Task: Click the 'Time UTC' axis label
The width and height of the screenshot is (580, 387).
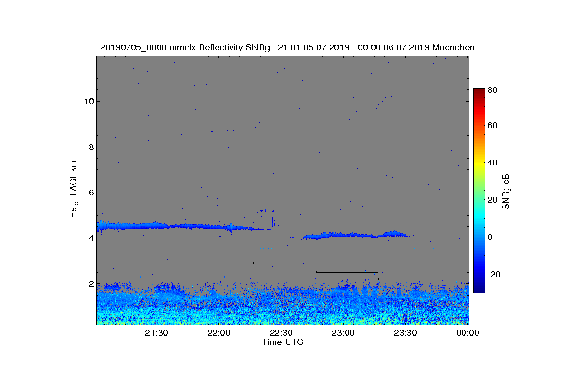Action: 282,342
